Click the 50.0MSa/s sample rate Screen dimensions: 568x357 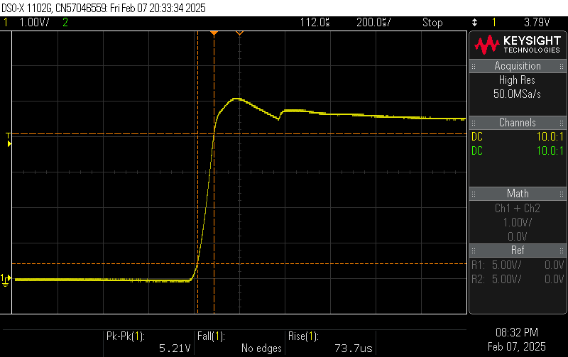click(x=517, y=94)
